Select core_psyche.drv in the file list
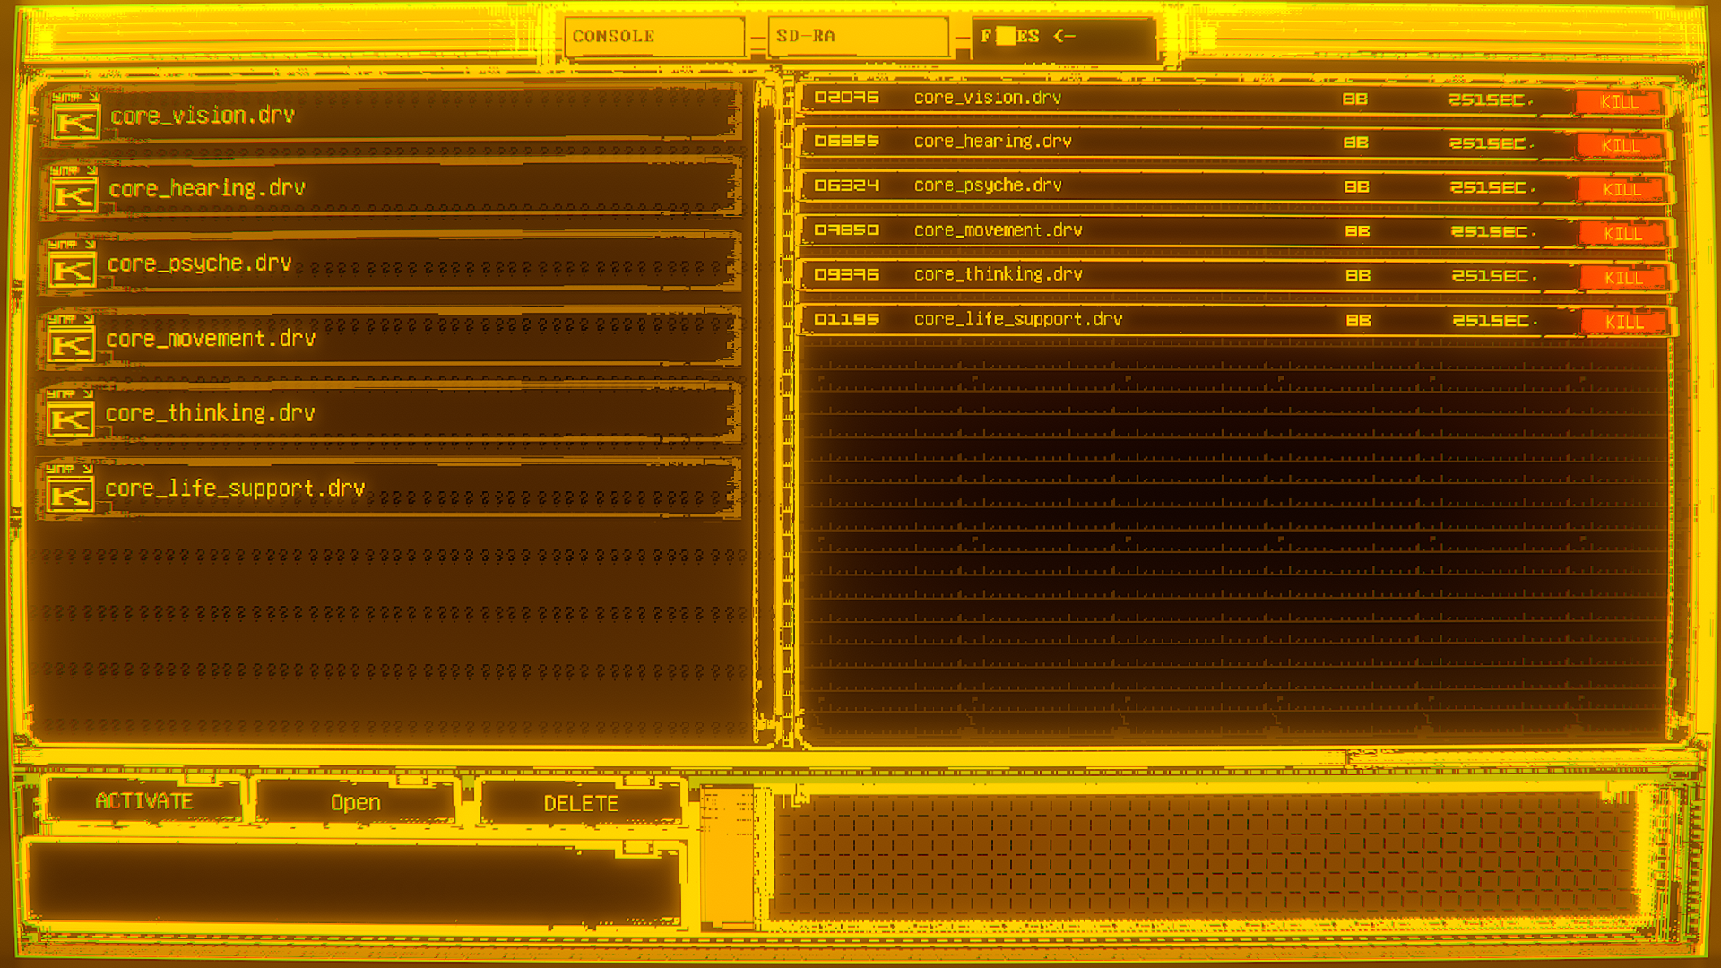The height and width of the screenshot is (968, 1721). 390,264
